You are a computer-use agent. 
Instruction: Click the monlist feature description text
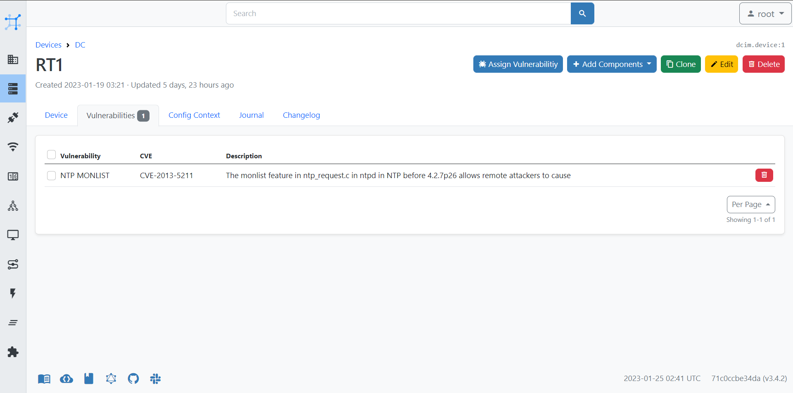398,176
